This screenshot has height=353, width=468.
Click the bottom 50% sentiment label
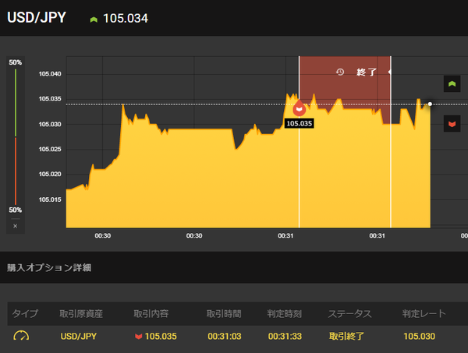coord(16,210)
